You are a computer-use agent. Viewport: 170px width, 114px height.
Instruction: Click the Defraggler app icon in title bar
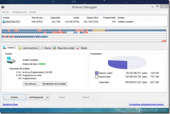[3, 7]
